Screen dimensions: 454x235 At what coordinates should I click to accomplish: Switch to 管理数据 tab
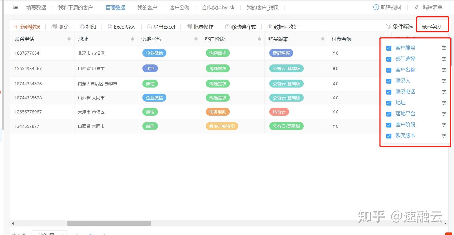[x=115, y=8]
